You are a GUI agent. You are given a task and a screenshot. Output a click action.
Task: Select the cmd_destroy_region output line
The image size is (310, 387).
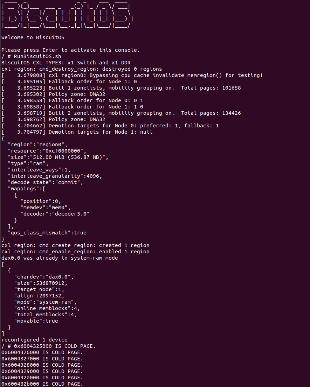[x=82, y=69]
